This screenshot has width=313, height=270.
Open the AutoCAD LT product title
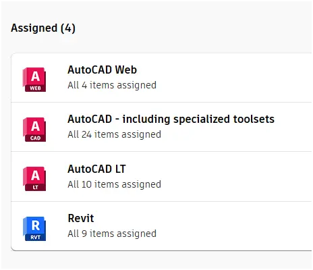click(x=96, y=169)
